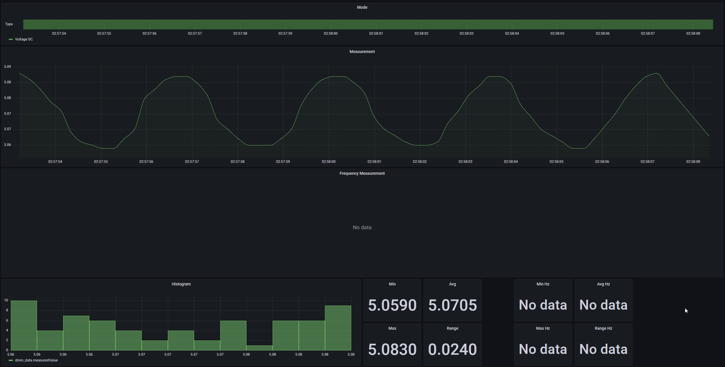Click the Range stat value 0.0240
Image resolution: width=725 pixels, height=367 pixels.
(x=452, y=349)
